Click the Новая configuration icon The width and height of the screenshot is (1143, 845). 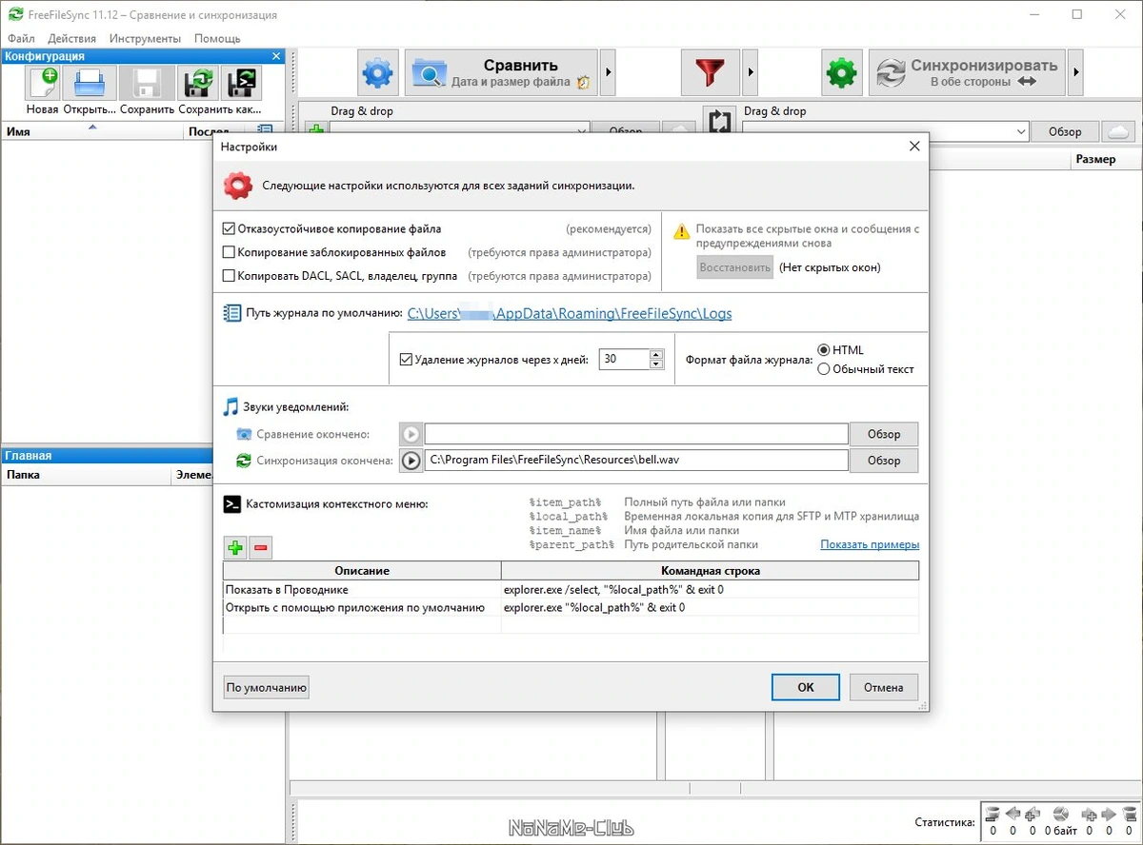coord(43,84)
